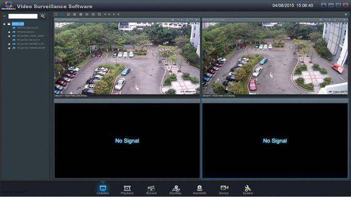
Task: Open the Playback section
Action: click(127, 190)
